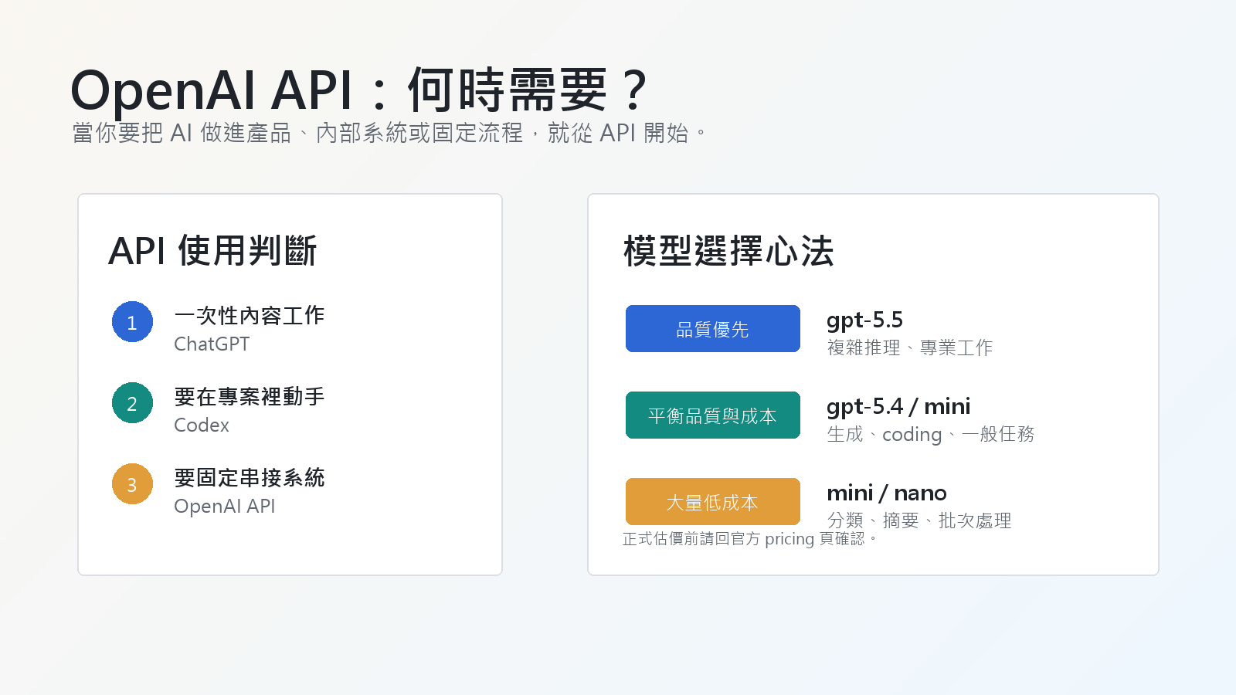Choose the orange 大量低成本 pill
The width and height of the screenshot is (1236, 695).
[712, 502]
